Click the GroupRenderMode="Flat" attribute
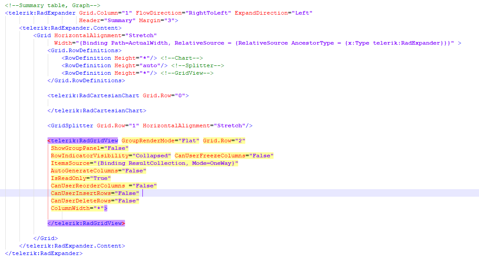The height and width of the screenshot is (259, 479). pyautogui.click(x=161, y=141)
